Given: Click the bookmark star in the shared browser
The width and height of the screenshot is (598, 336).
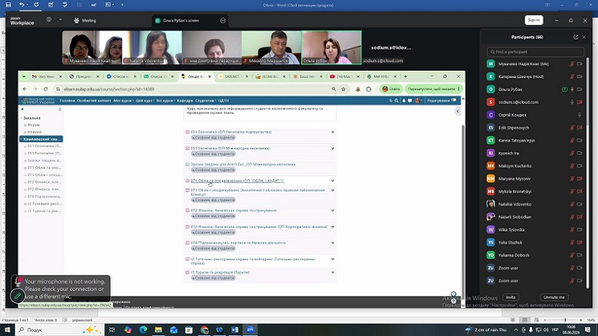Looking at the screenshot, I should click(343, 89).
